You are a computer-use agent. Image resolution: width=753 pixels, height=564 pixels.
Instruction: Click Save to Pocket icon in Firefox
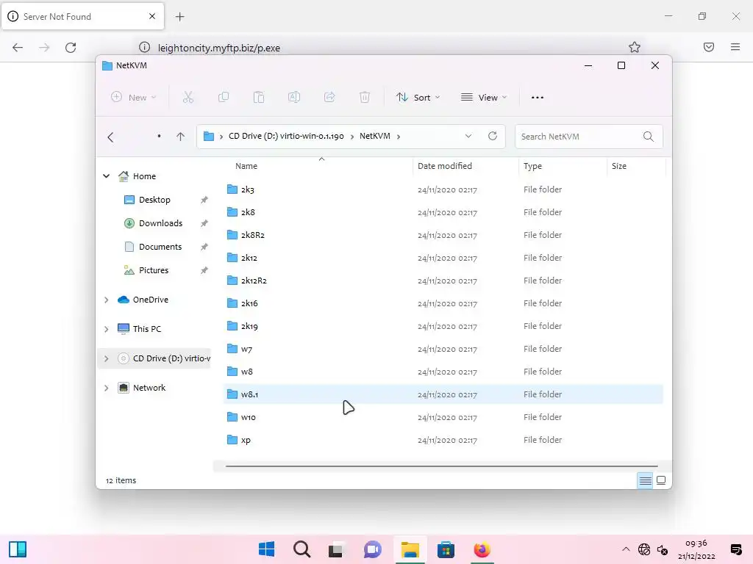pos(709,47)
